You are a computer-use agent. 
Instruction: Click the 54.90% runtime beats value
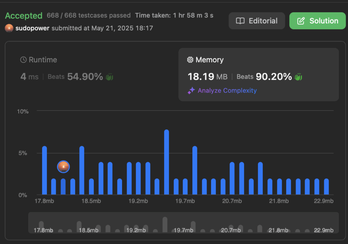[85, 77]
